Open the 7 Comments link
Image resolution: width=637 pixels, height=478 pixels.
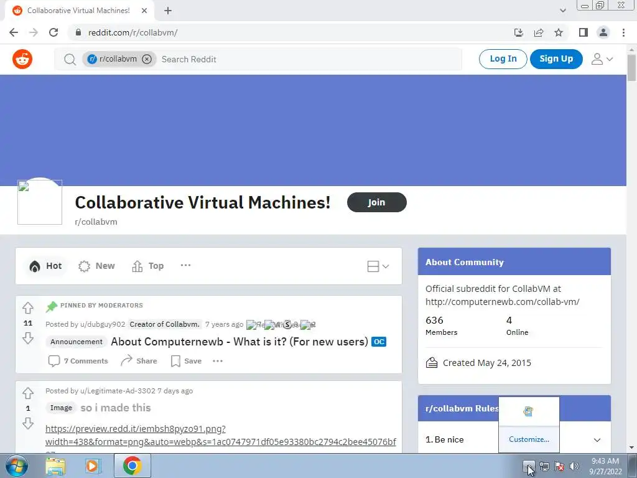point(78,361)
